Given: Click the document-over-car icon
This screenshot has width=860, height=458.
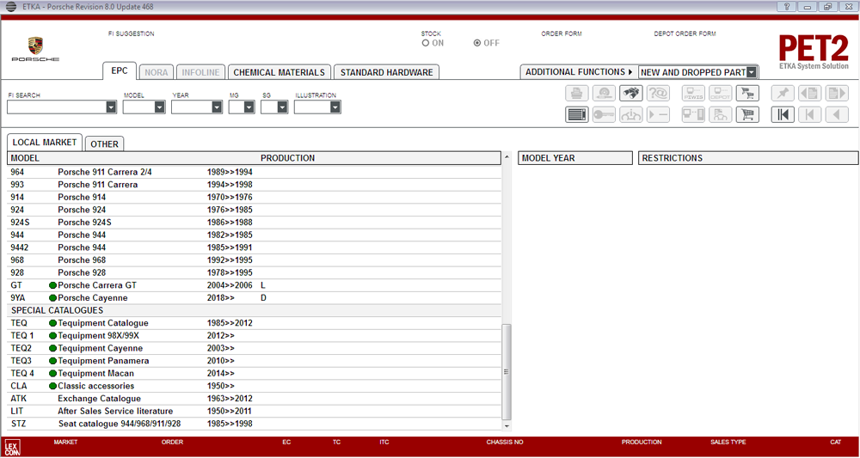Looking at the screenshot, I should click(721, 114).
